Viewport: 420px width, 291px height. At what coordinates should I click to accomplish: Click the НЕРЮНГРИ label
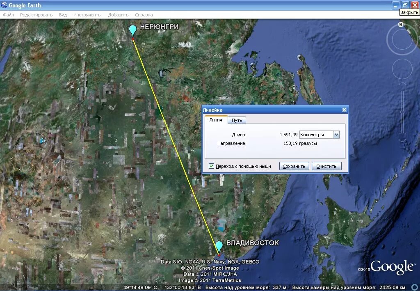click(x=159, y=27)
